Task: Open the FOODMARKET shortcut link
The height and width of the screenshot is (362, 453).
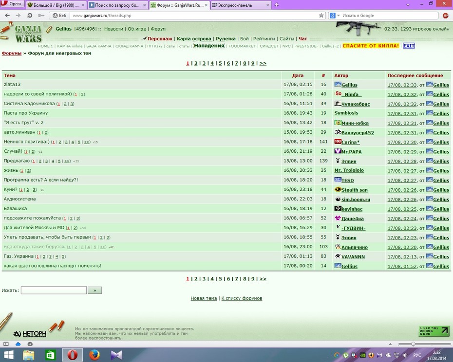Action: coord(242,46)
